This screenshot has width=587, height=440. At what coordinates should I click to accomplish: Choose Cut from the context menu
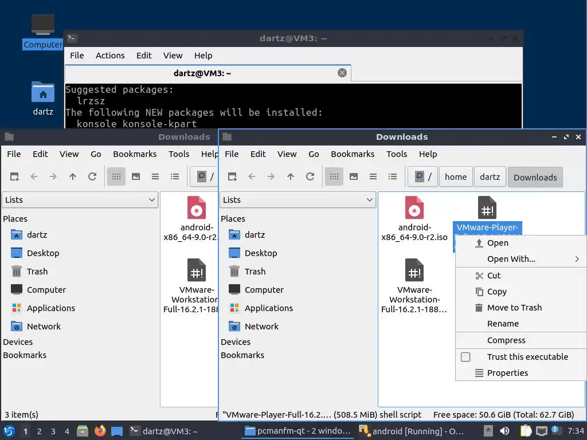[x=521, y=276]
